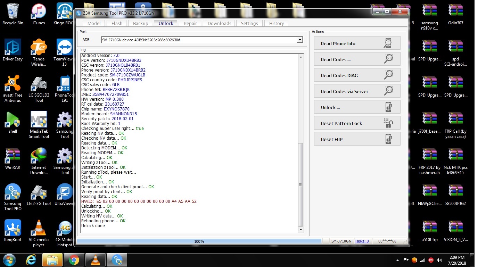478x272 pixels.
Task: Open VLC from the taskbar
Action: pyautogui.click(x=95, y=260)
